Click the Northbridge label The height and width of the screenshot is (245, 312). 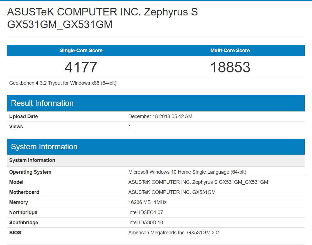(x=23, y=213)
